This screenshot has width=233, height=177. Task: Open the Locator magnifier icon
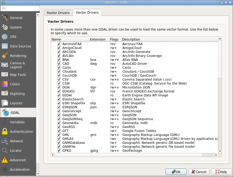(5, 151)
